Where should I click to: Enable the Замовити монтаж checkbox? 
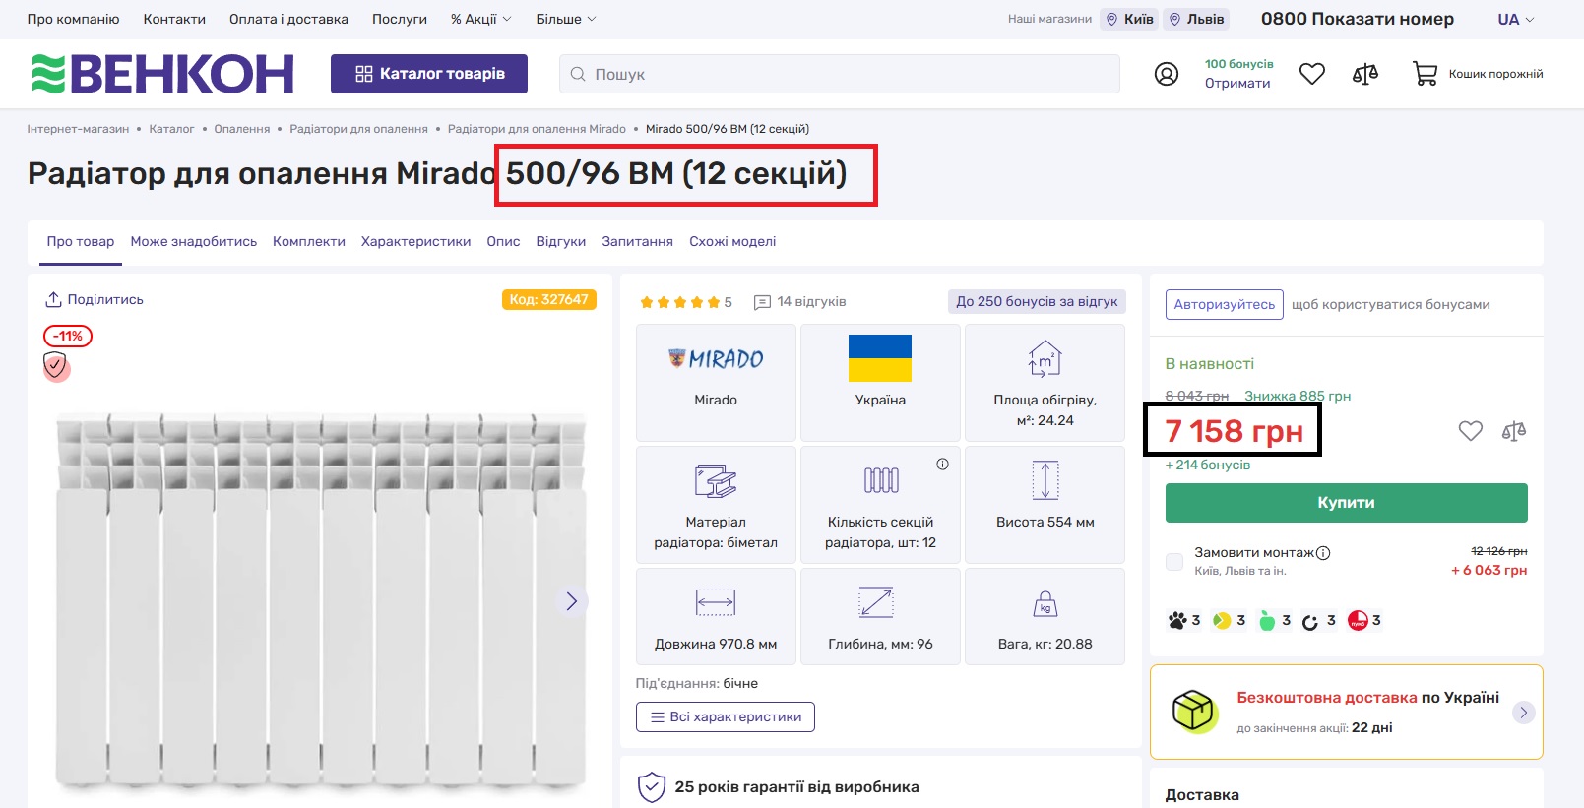[1174, 561]
